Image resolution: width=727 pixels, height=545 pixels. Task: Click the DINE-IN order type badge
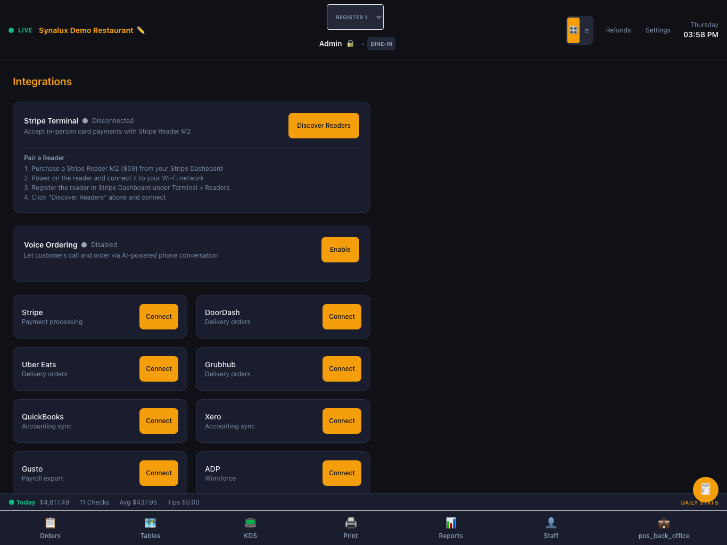tap(381, 44)
